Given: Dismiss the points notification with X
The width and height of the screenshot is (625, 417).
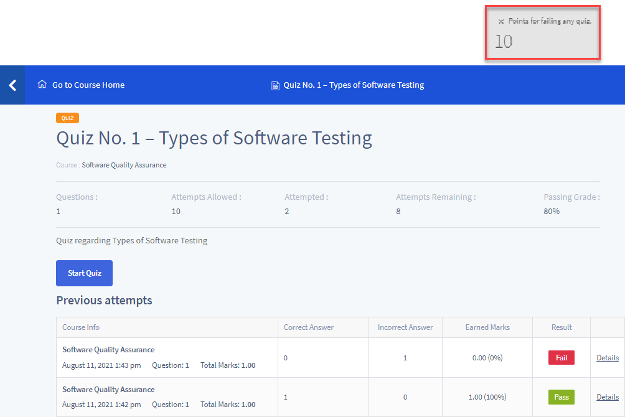Looking at the screenshot, I should pos(501,22).
